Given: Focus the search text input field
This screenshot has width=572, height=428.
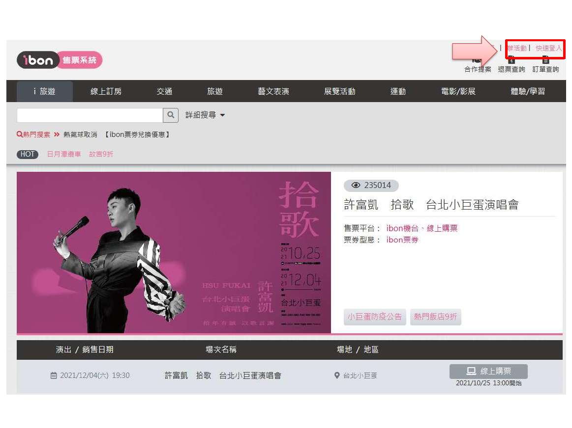Looking at the screenshot, I should tap(90, 115).
